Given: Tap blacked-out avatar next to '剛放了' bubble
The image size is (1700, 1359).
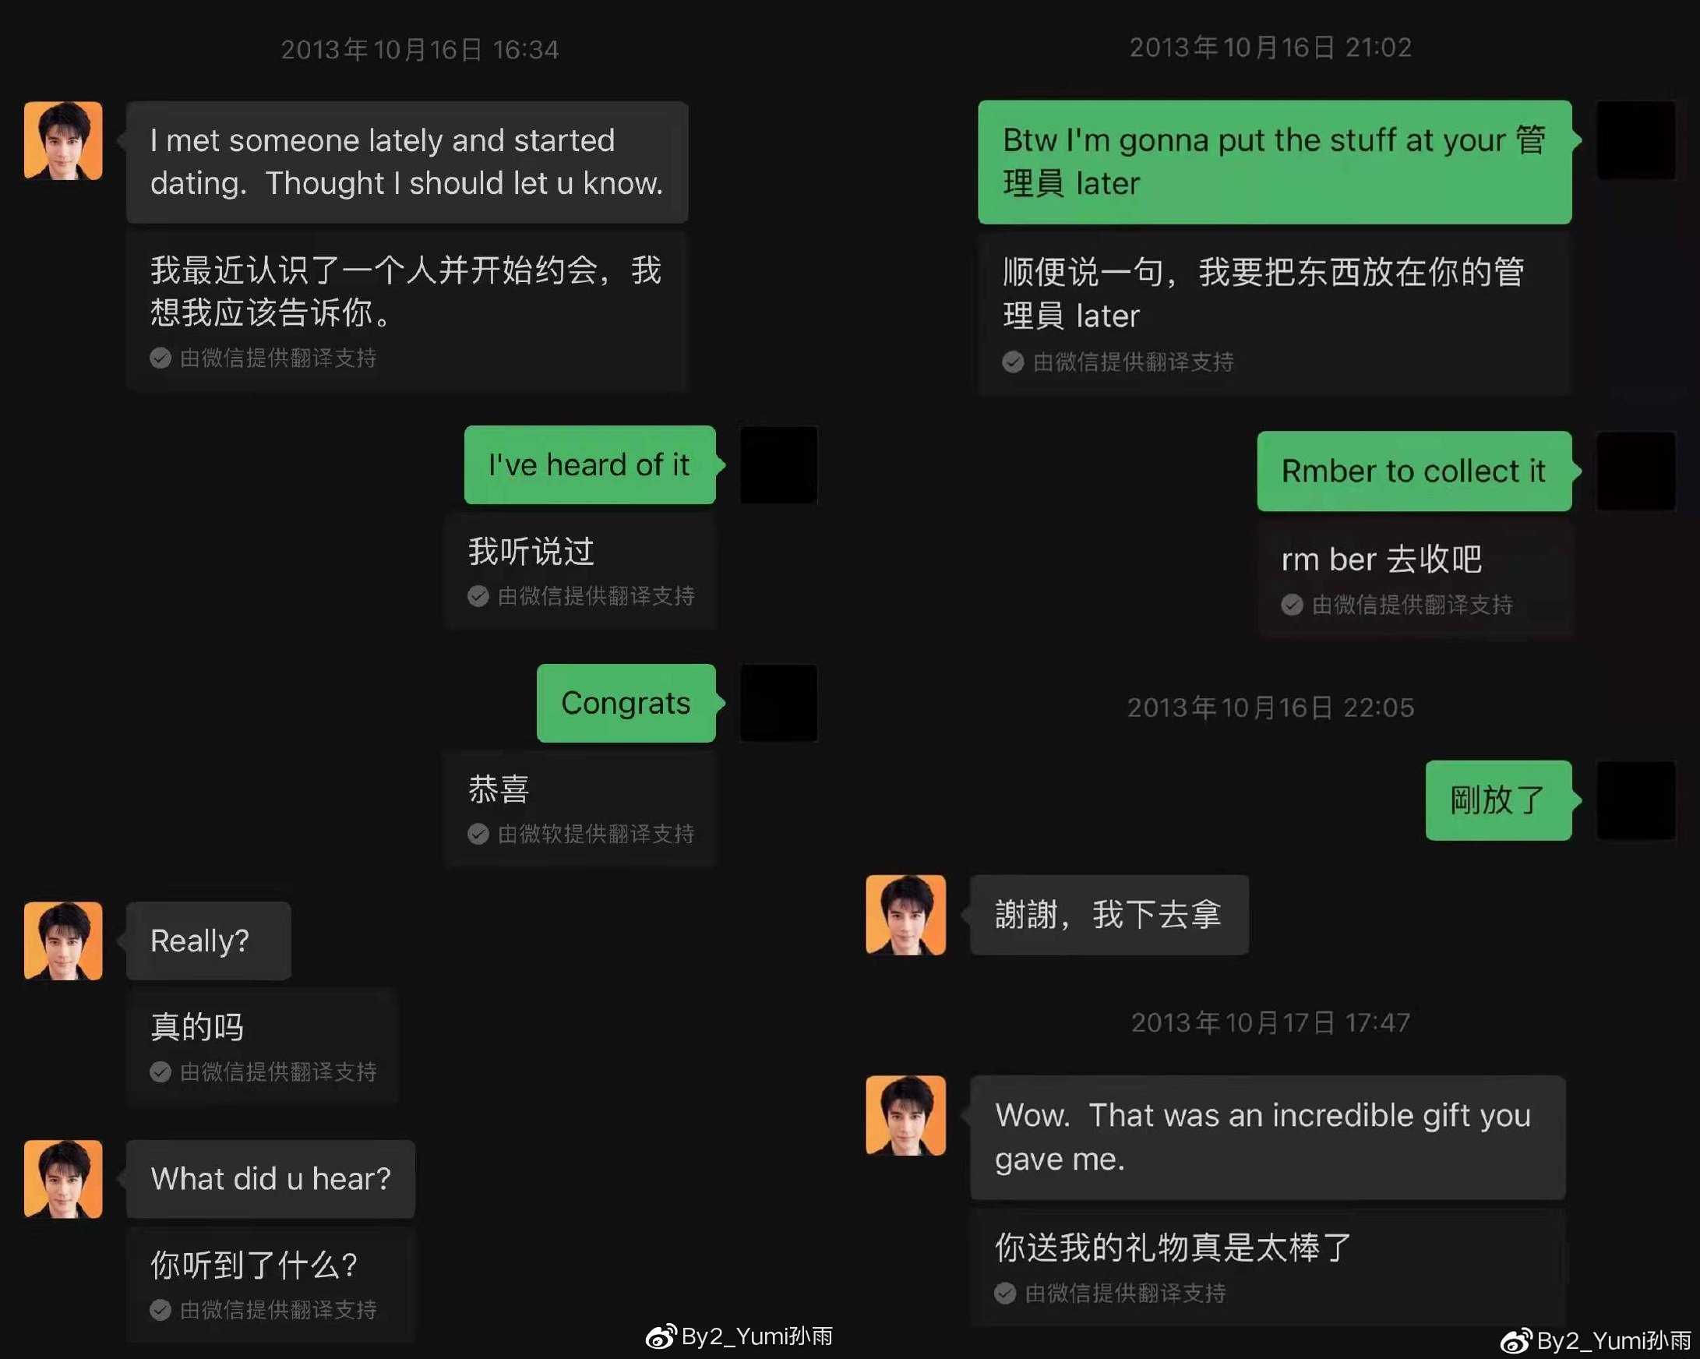Looking at the screenshot, I should point(1636,800).
